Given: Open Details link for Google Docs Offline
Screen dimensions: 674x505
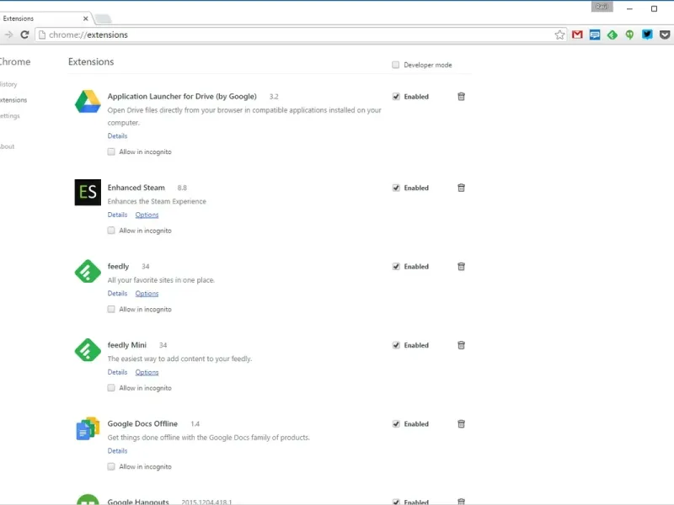Looking at the screenshot, I should pos(117,450).
